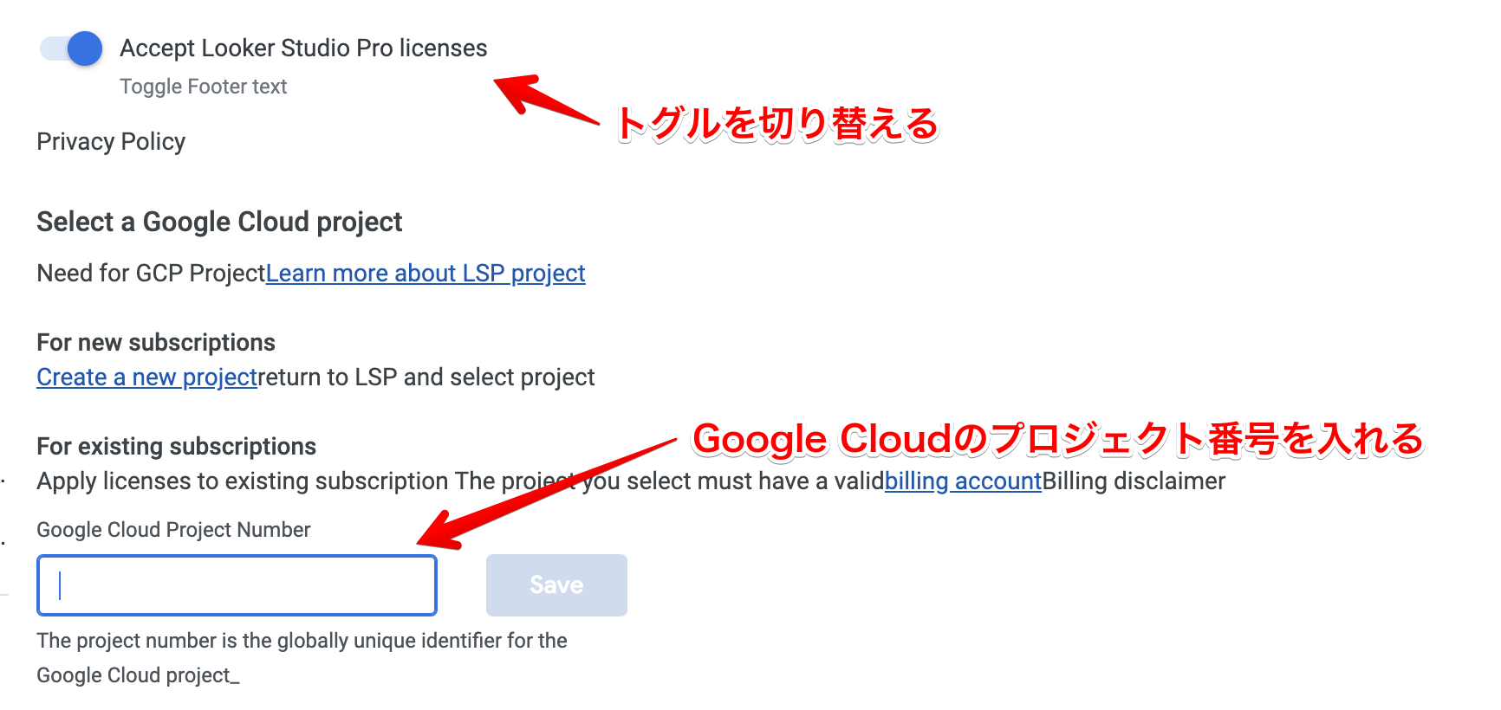The image size is (1501, 710).
Task: Click the "For new subscriptions" heading
Action: [156, 343]
